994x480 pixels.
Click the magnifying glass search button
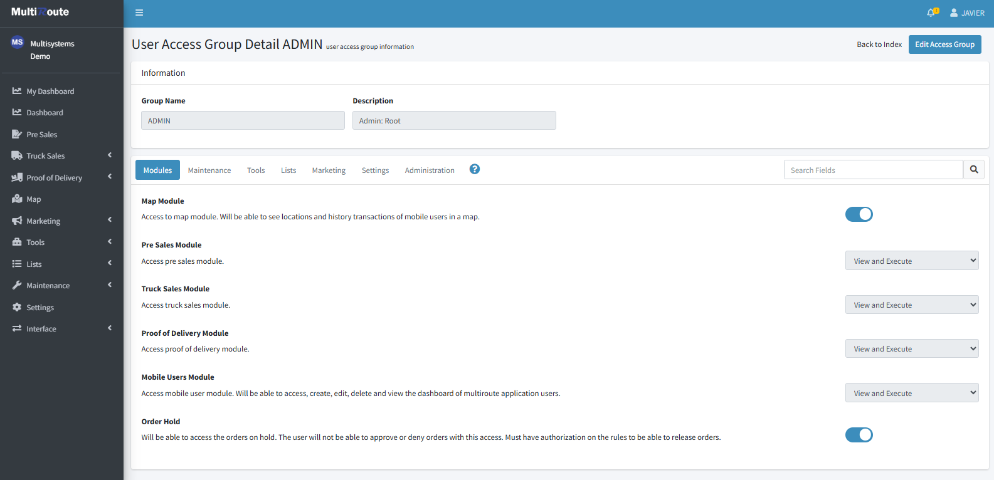point(974,170)
